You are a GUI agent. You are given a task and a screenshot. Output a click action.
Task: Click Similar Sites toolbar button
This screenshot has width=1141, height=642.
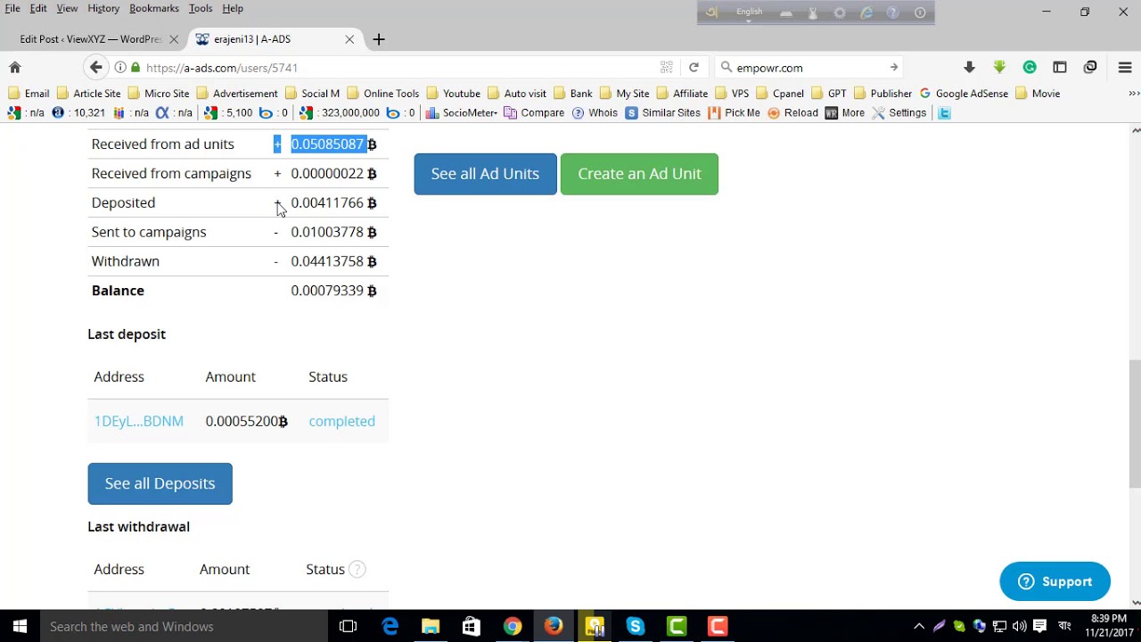(663, 113)
